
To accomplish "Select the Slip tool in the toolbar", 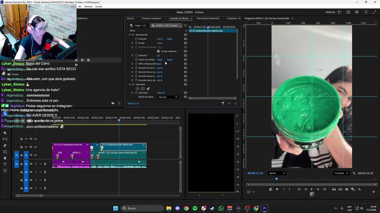I will click(x=5, y=139).
